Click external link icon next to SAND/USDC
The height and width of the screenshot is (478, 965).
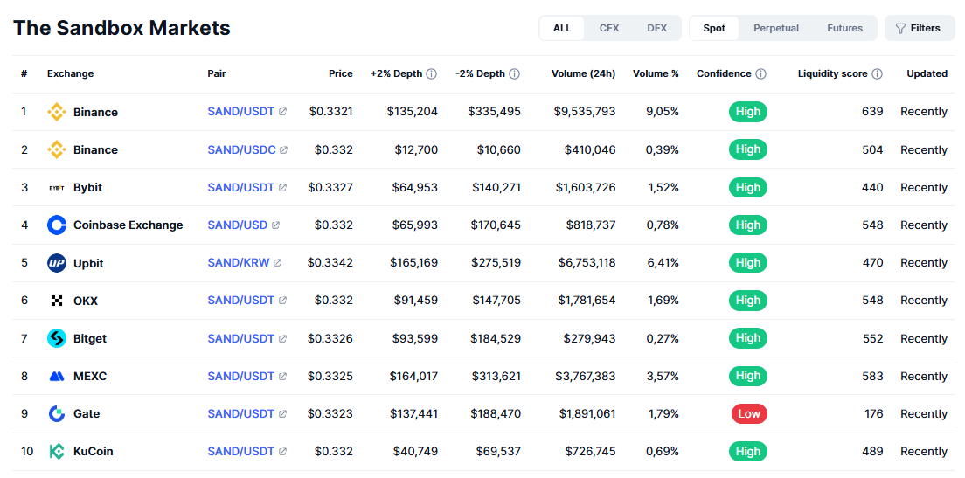(284, 150)
